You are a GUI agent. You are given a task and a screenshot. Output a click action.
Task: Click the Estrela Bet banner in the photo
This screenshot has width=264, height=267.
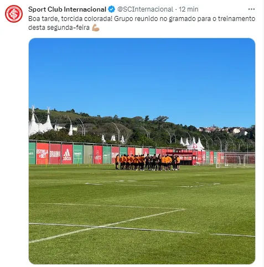(43, 154)
